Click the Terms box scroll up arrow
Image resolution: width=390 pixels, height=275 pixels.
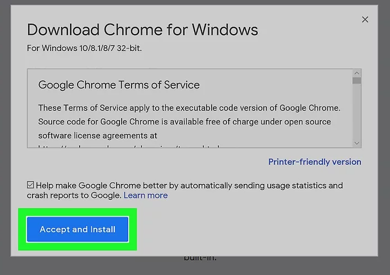pos(357,73)
